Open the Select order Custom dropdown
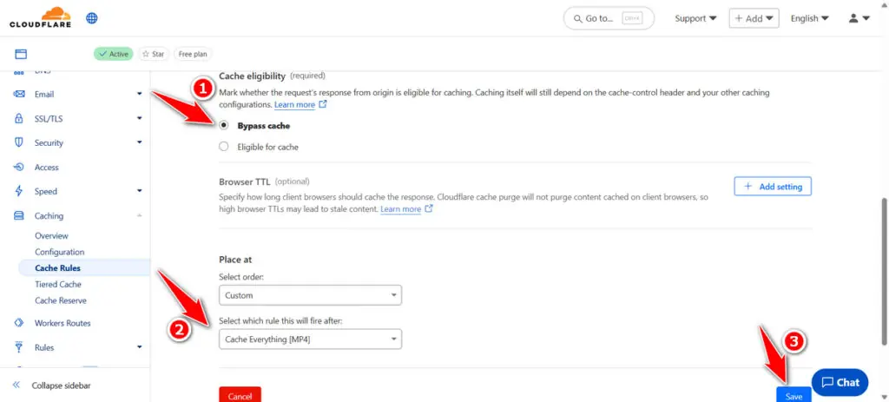The image size is (889, 402). click(310, 295)
